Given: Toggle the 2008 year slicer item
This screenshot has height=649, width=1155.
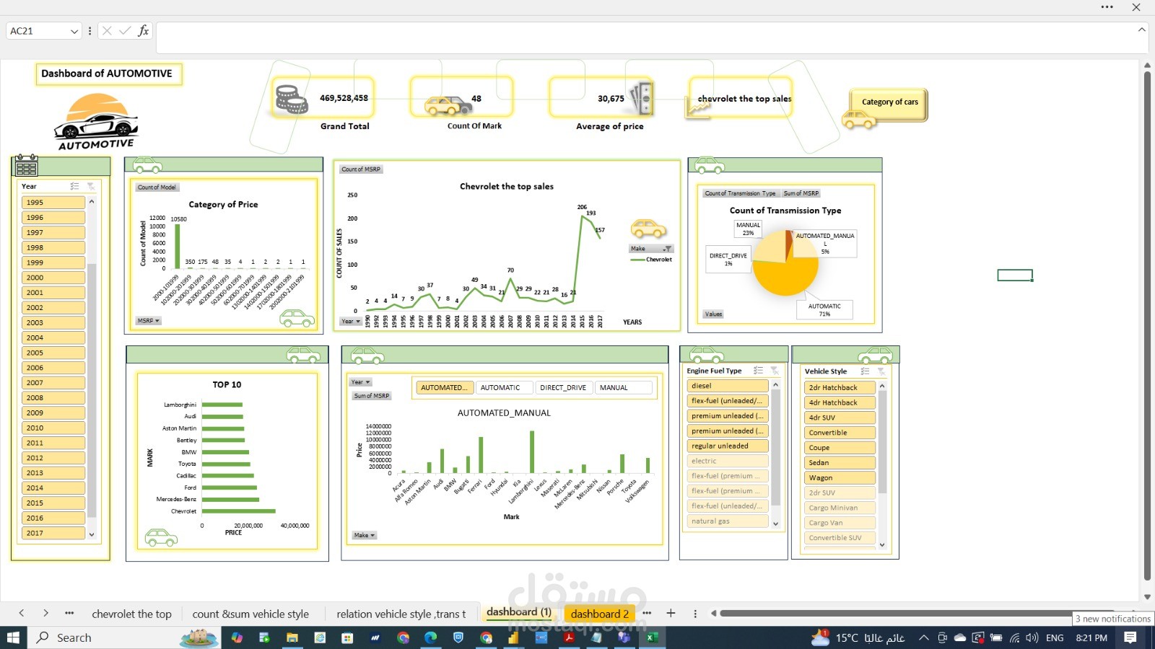Looking at the screenshot, I should [53, 398].
